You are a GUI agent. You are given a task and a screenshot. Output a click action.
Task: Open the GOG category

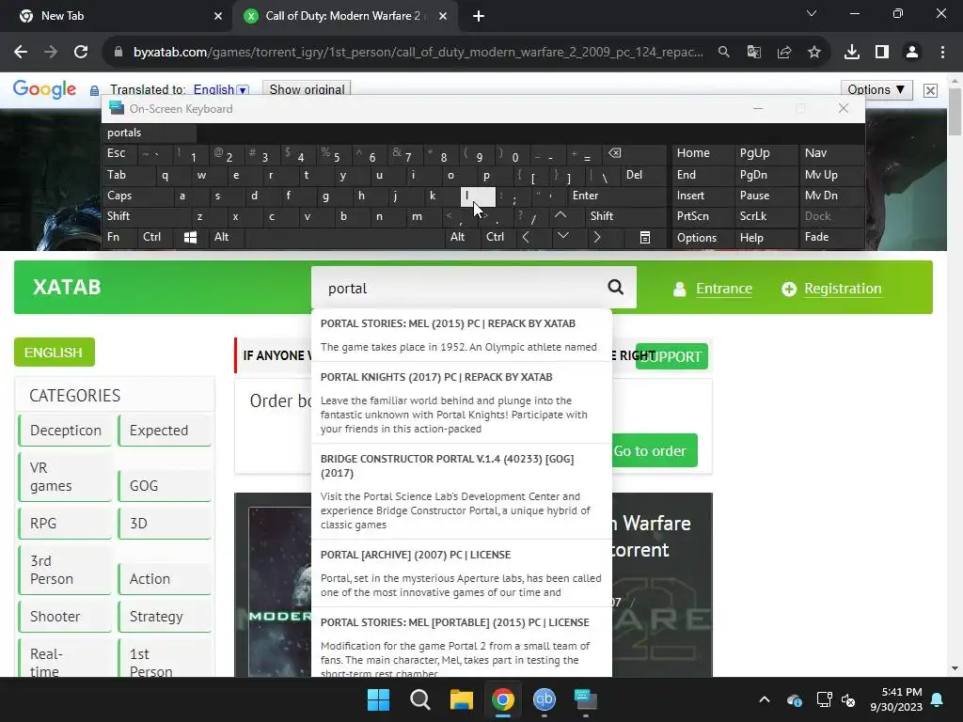tap(165, 486)
